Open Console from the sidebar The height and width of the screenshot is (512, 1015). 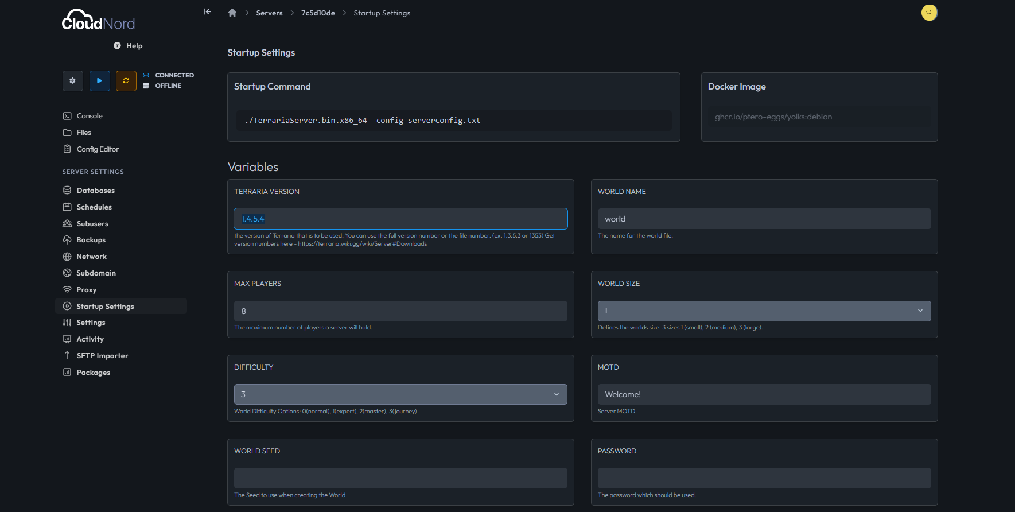click(90, 116)
